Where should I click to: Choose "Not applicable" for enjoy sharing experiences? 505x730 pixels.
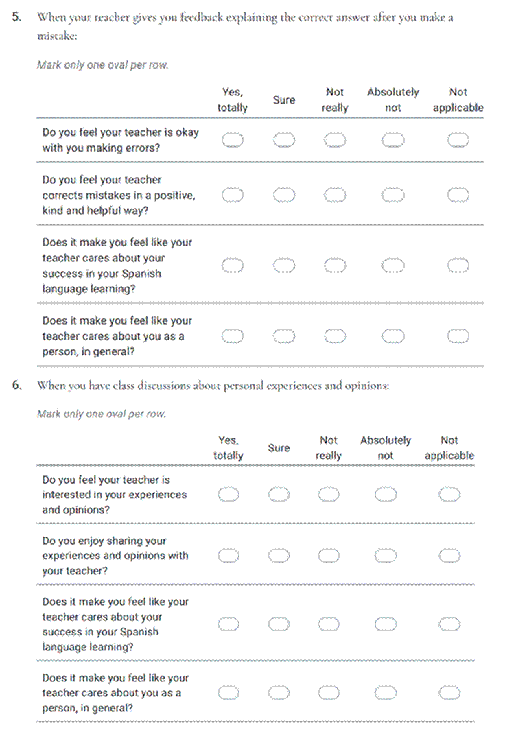(449, 555)
